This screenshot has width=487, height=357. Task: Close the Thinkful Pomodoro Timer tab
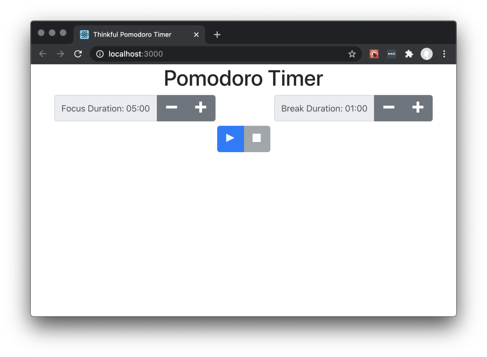click(x=196, y=35)
